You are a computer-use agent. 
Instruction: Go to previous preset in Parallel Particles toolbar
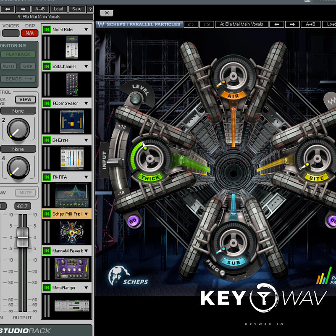click(277, 24)
